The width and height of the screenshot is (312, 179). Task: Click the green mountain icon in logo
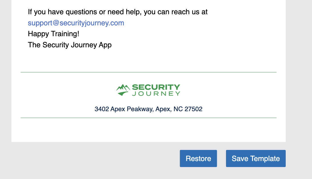coord(123,89)
